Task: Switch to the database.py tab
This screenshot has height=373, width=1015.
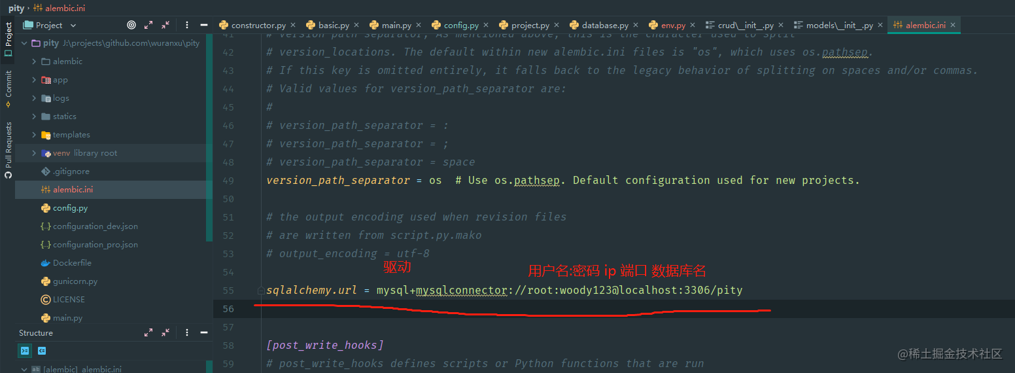Action: (x=604, y=25)
